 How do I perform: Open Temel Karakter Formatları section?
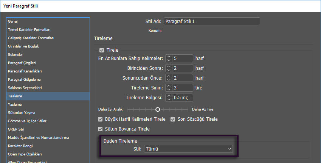pyautogui.click(x=29, y=30)
